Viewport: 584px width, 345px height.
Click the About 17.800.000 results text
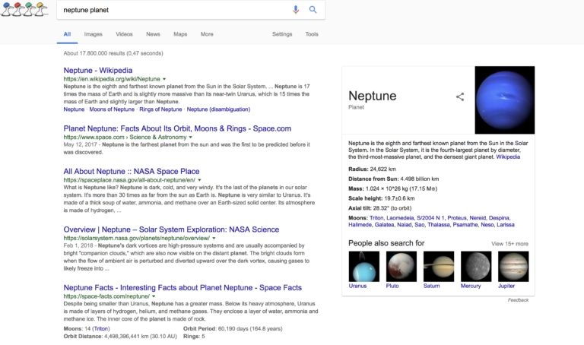(x=113, y=53)
